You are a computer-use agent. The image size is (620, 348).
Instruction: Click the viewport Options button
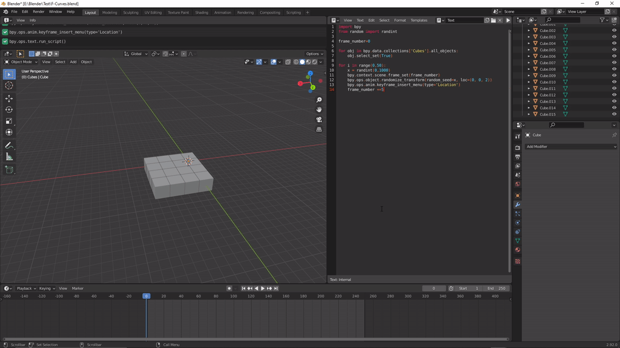pyautogui.click(x=314, y=54)
